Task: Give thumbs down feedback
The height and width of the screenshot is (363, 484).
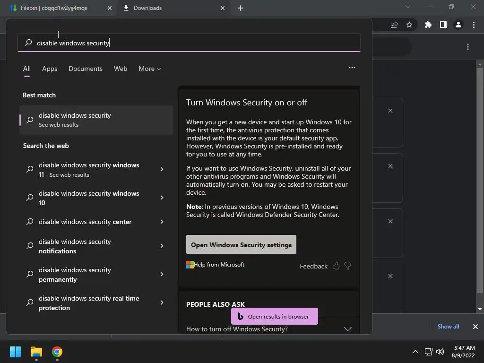Action: (x=347, y=266)
